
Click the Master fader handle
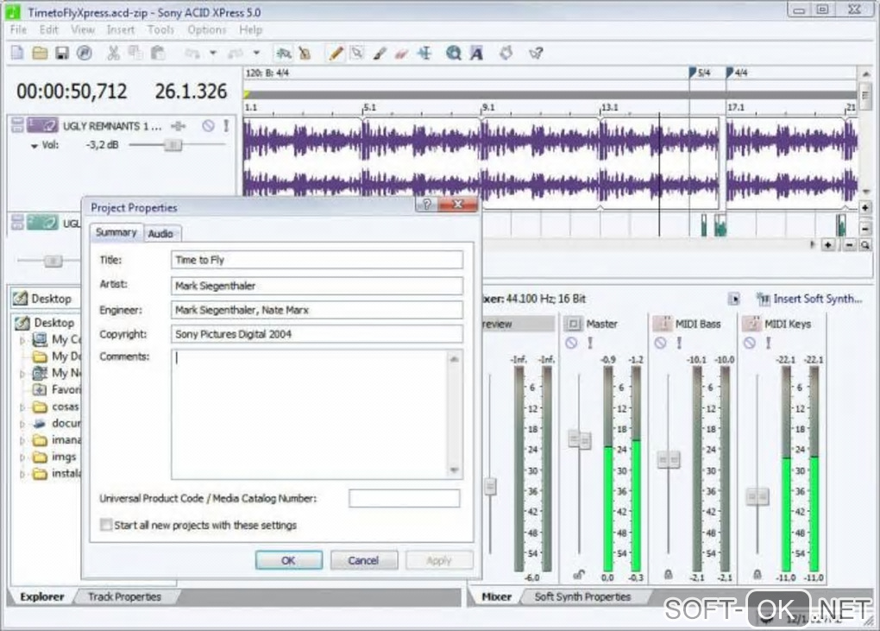click(579, 439)
